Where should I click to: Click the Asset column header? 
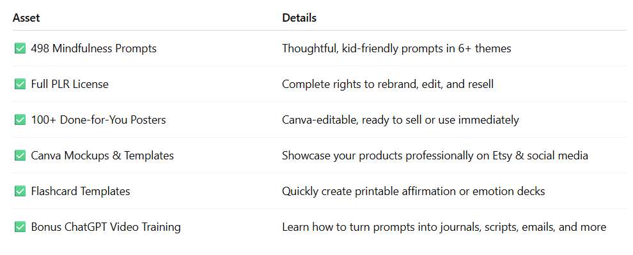pyautogui.click(x=26, y=18)
